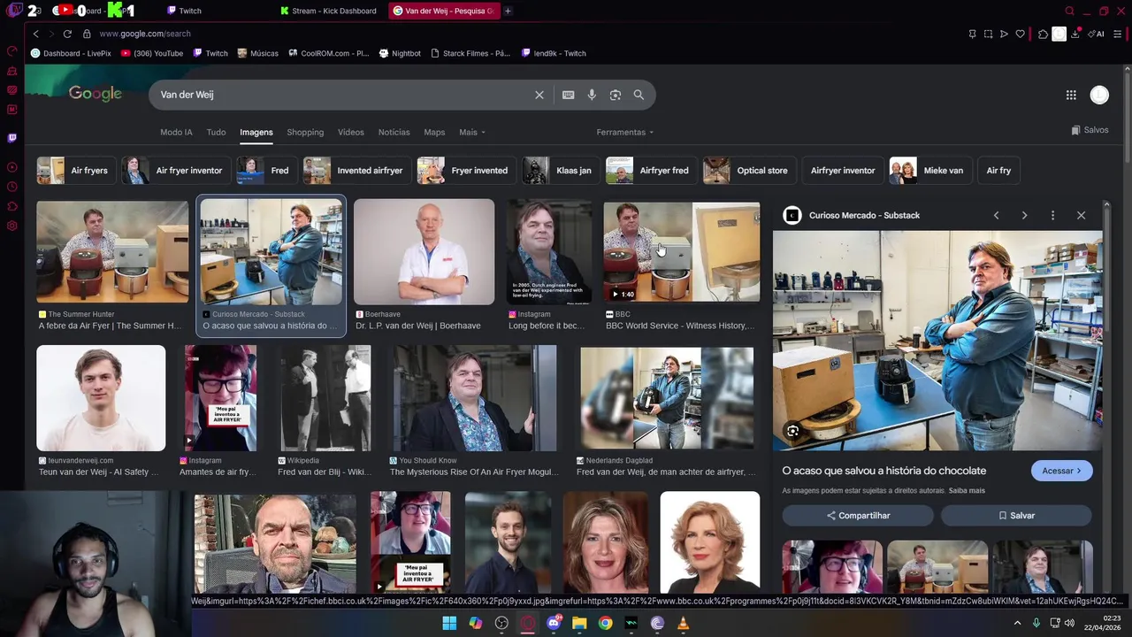Expand the Ferramentas tools dropdown
This screenshot has height=637, width=1132.
(x=625, y=132)
